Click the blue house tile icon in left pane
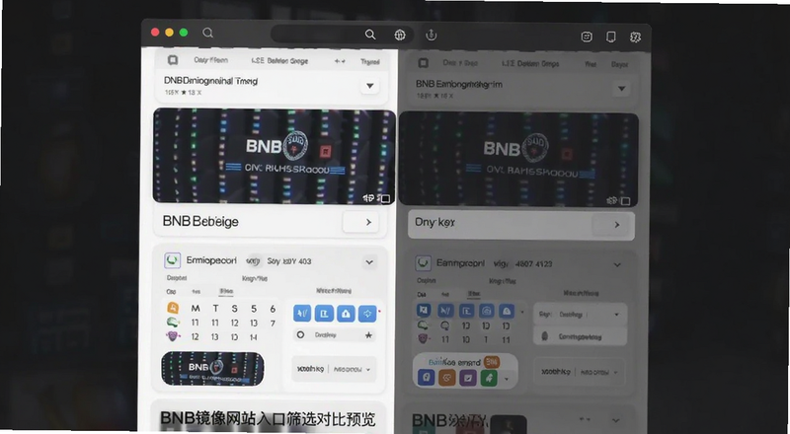The height and width of the screenshot is (434, 790). tap(346, 313)
